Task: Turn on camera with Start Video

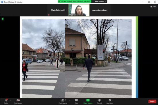Action: pyautogui.click(x=18, y=101)
